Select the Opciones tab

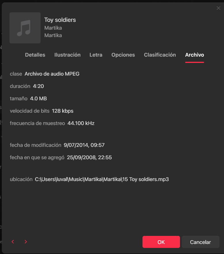pos(123,55)
